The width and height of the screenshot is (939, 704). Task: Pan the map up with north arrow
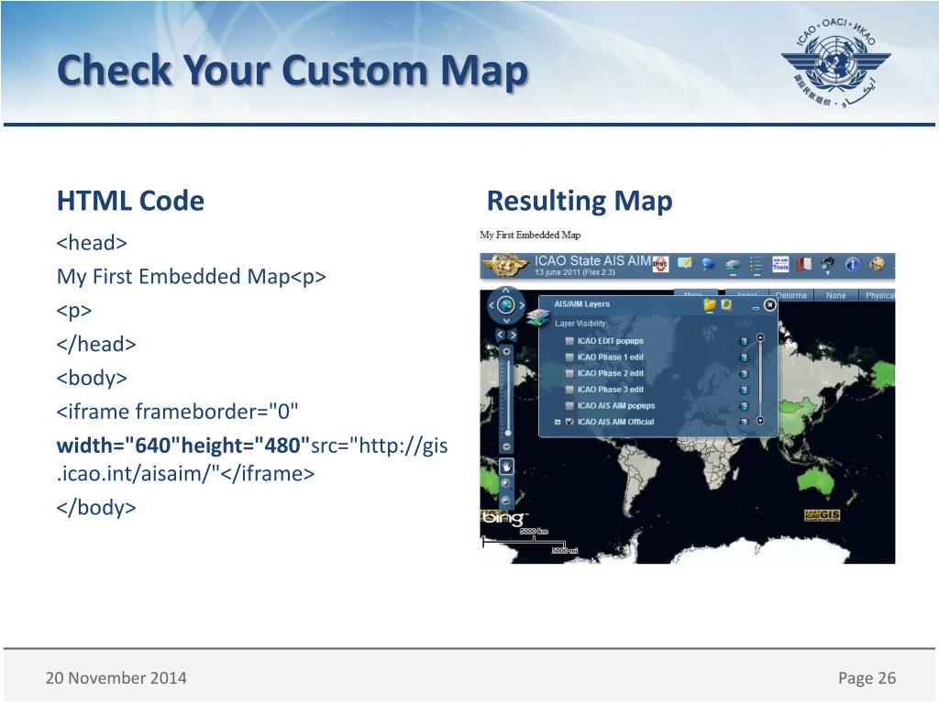(506, 291)
